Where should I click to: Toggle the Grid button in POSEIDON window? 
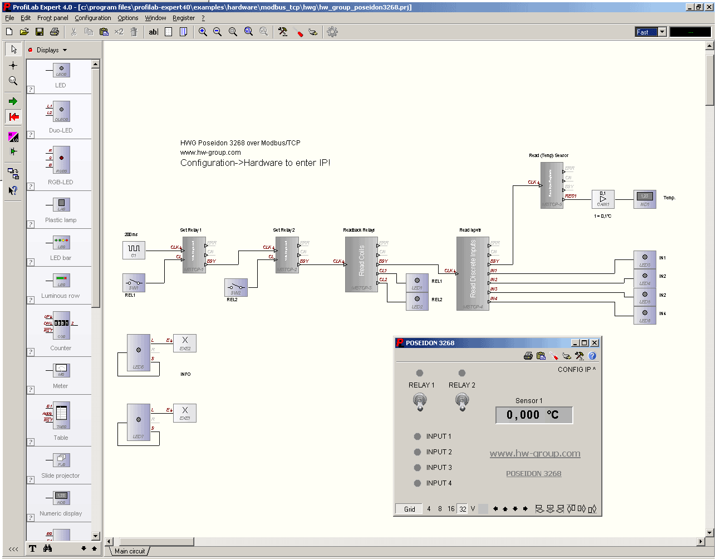409,509
